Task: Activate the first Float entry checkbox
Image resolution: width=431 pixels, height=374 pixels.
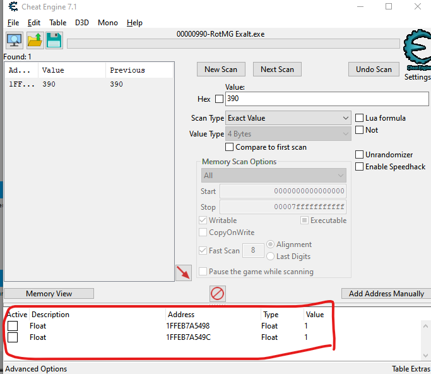Action: point(13,326)
